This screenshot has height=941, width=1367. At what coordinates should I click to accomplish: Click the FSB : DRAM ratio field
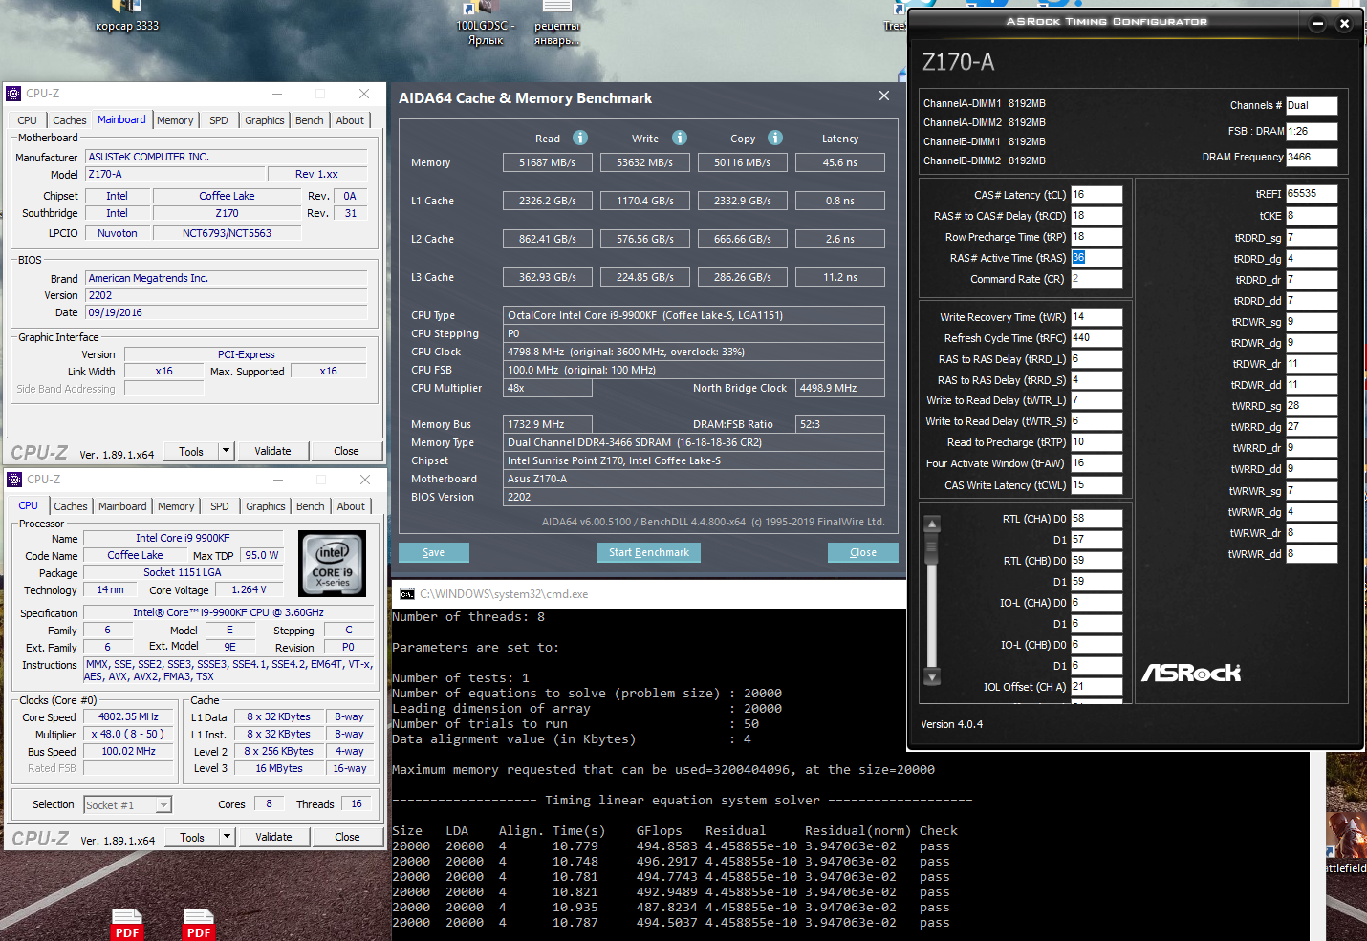[x=1312, y=132]
